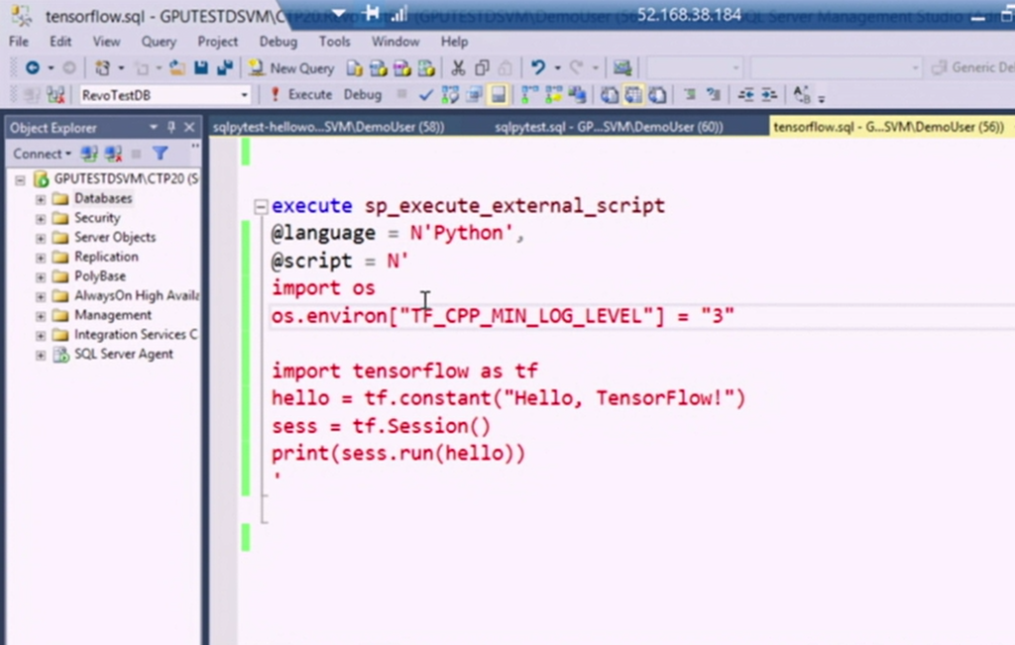Select the SQL Server Agent node
The height and width of the screenshot is (645, 1015).
123,354
